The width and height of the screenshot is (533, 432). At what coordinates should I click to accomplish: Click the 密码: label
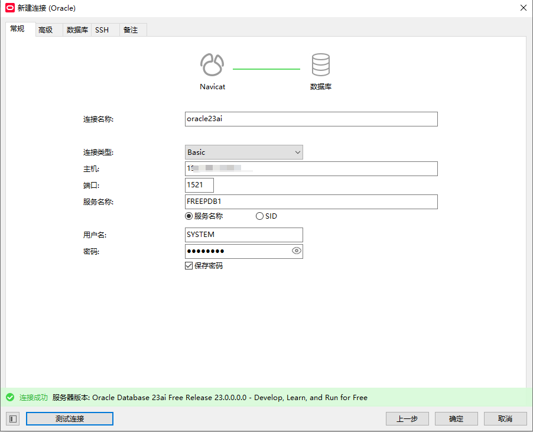click(x=91, y=252)
